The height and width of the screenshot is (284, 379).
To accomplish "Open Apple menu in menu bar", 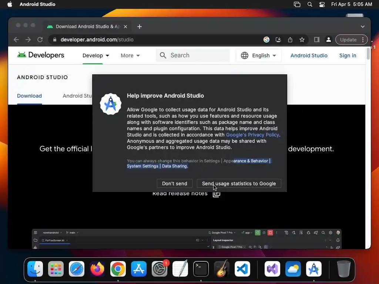I will (x=10, y=4).
